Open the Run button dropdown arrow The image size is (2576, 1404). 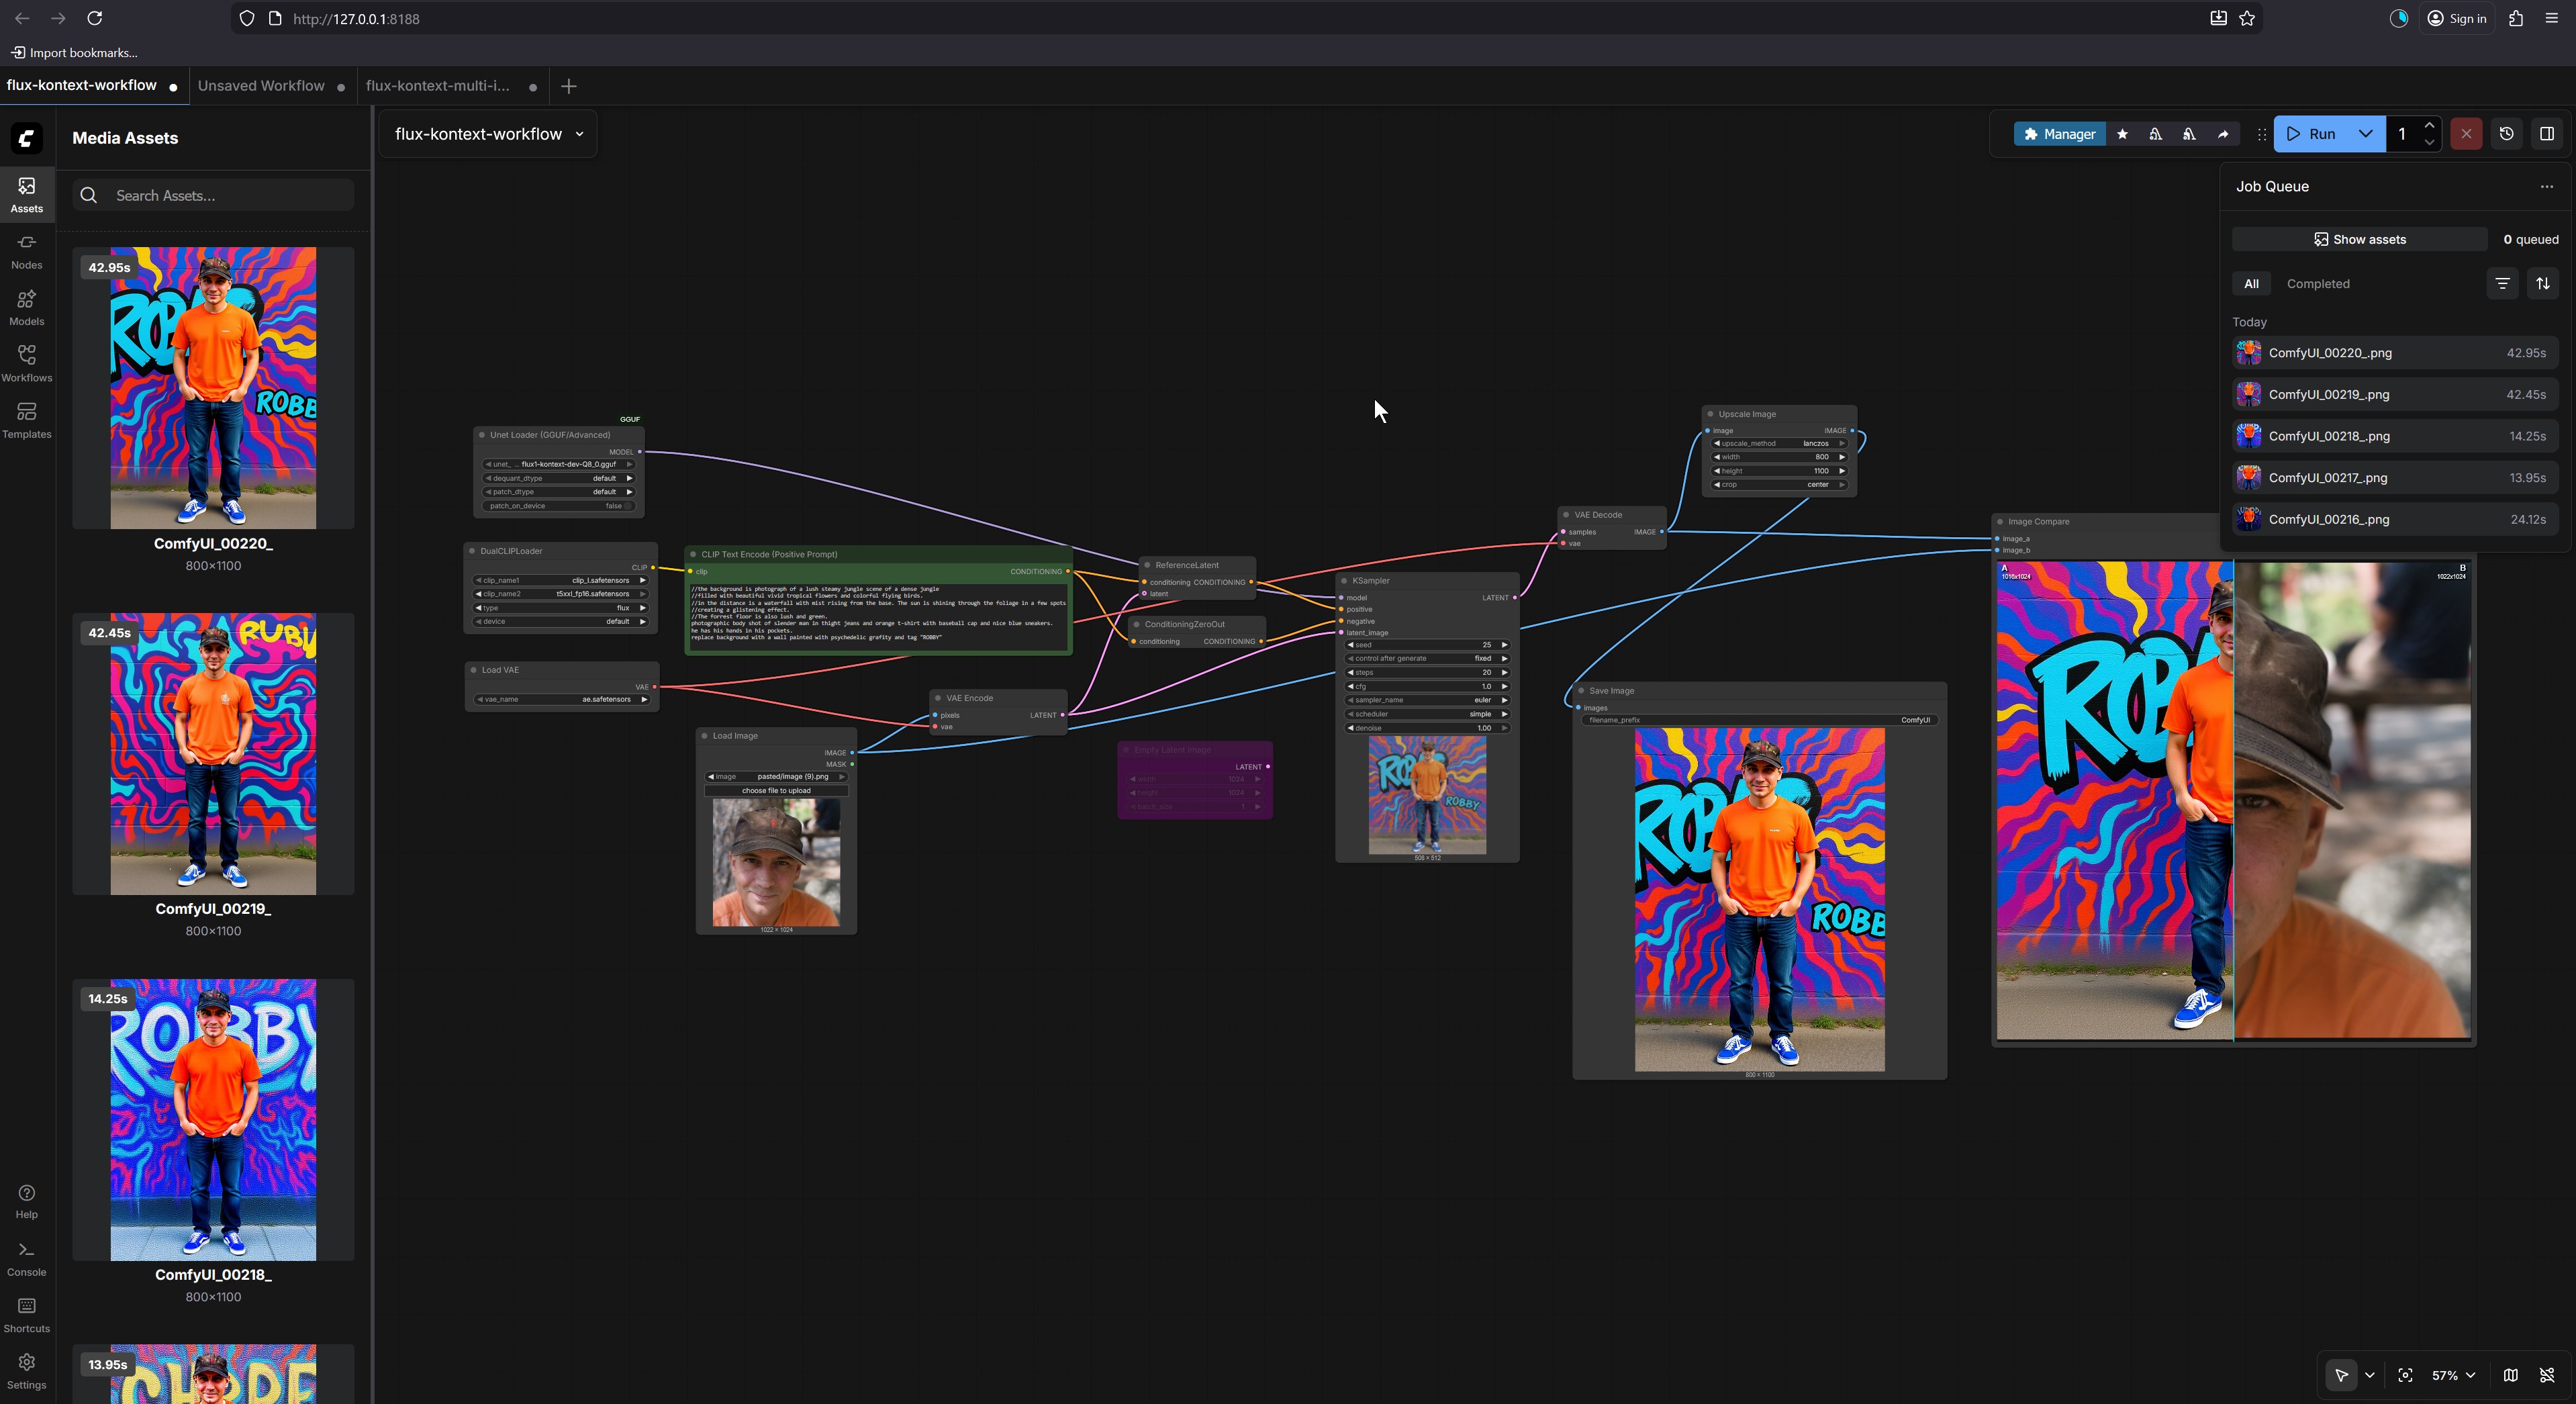[x=2365, y=133]
